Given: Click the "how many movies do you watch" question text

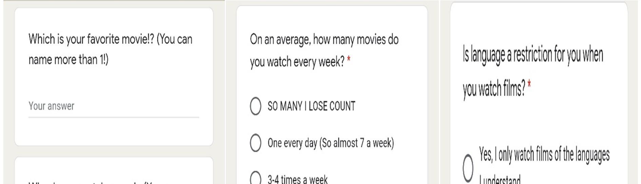Looking at the screenshot, I should tap(324, 50).
